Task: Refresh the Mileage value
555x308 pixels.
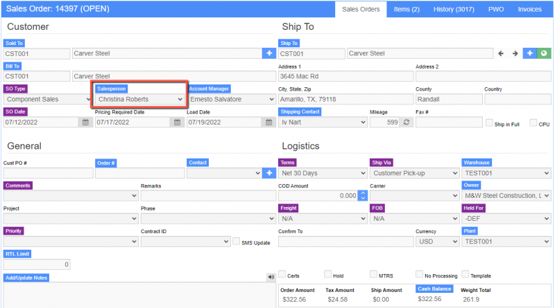Action: coord(407,122)
